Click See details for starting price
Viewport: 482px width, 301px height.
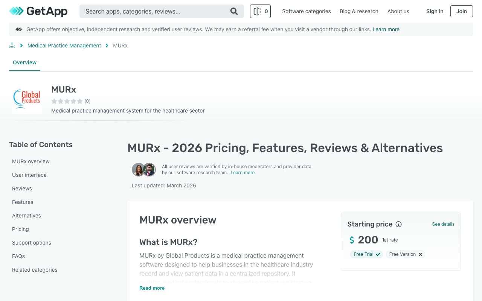coord(443,224)
